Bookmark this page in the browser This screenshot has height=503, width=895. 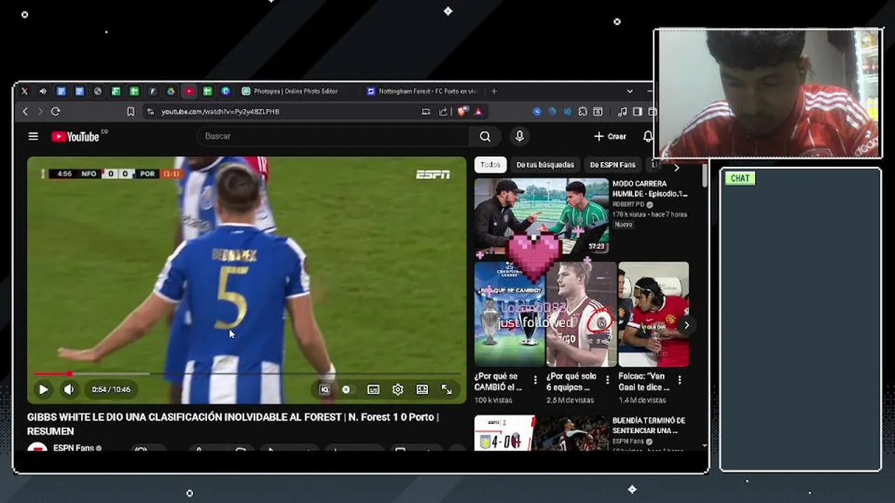click(x=131, y=111)
